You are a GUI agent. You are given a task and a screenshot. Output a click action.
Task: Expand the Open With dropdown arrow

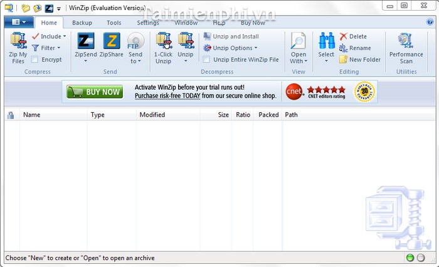pos(306,61)
